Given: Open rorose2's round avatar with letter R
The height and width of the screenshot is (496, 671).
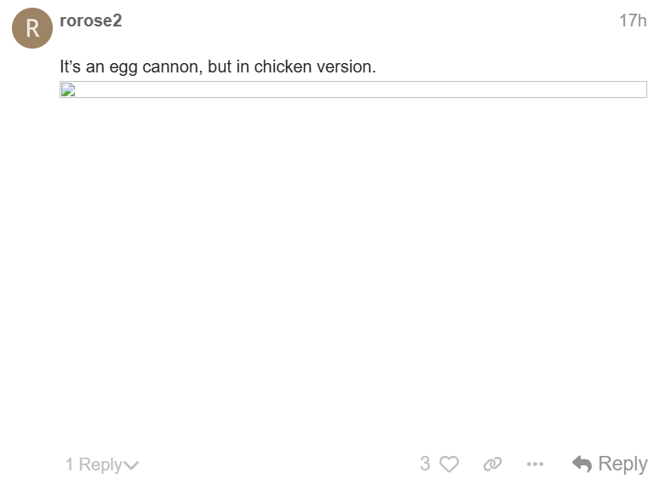Looking at the screenshot, I should [32, 28].
